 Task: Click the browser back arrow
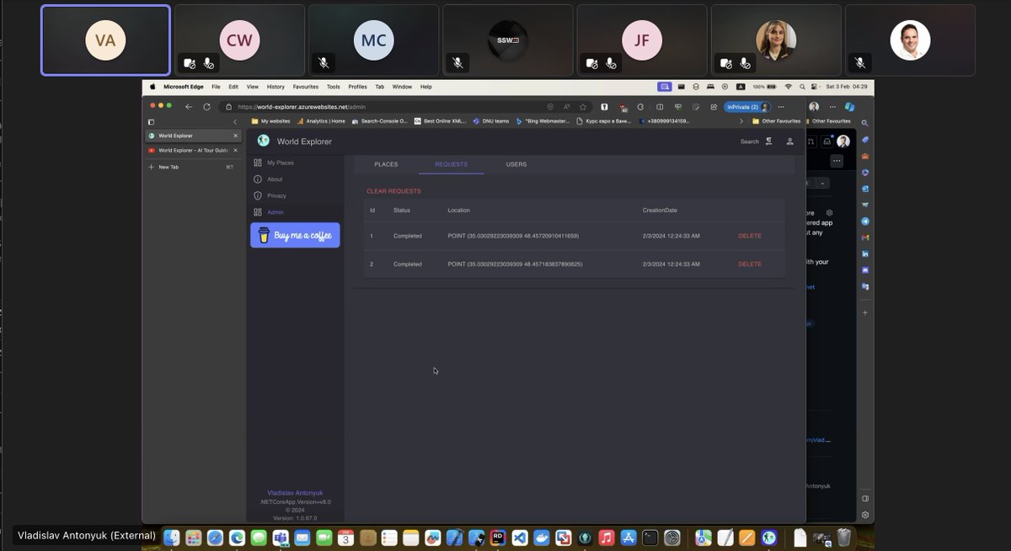pyautogui.click(x=189, y=107)
